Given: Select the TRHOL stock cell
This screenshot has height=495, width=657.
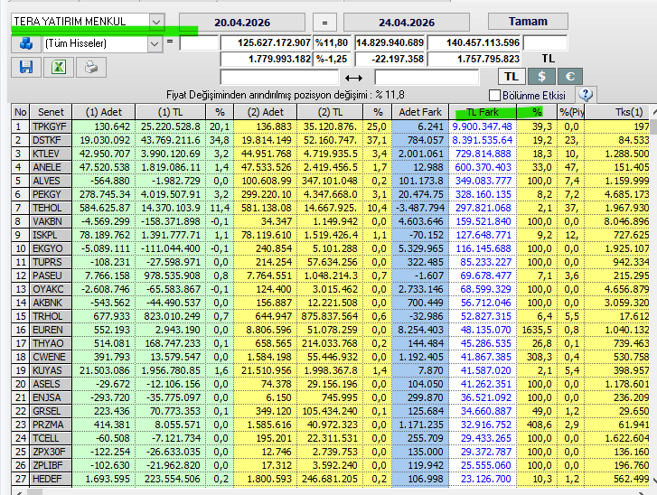Looking at the screenshot, I should [x=51, y=316].
